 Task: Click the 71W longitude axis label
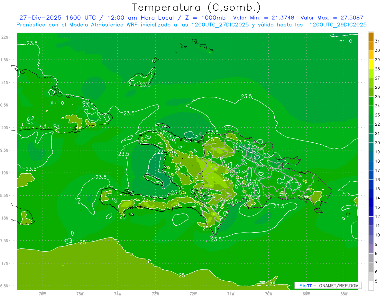tap(231, 293)
